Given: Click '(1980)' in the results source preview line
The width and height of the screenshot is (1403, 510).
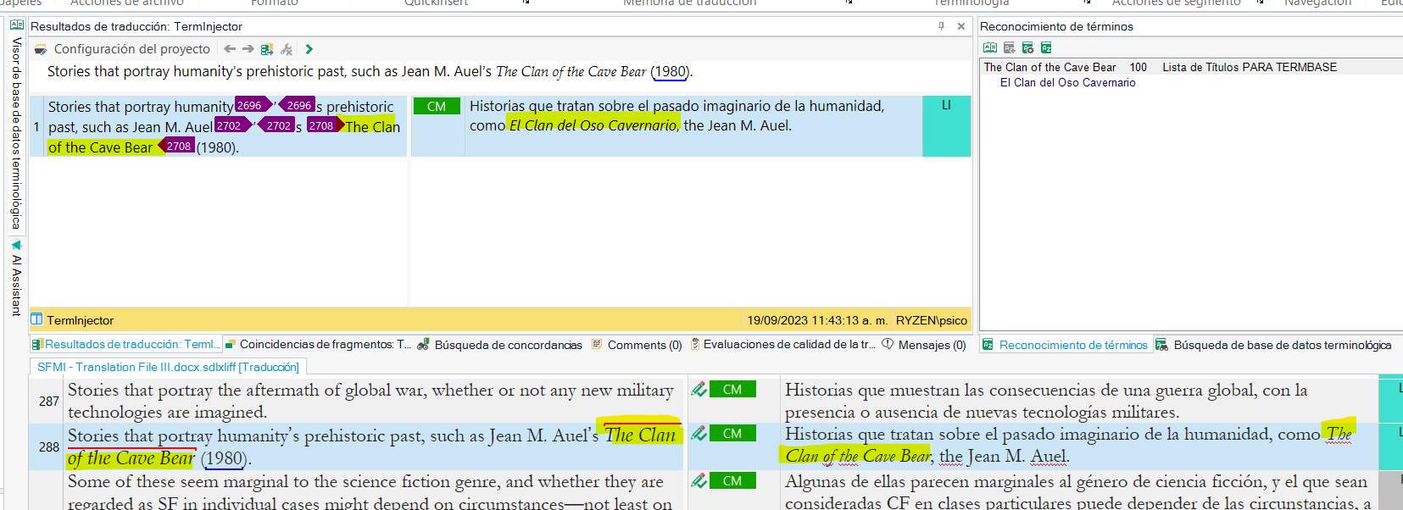Looking at the screenshot, I should click(x=670, y=72).
